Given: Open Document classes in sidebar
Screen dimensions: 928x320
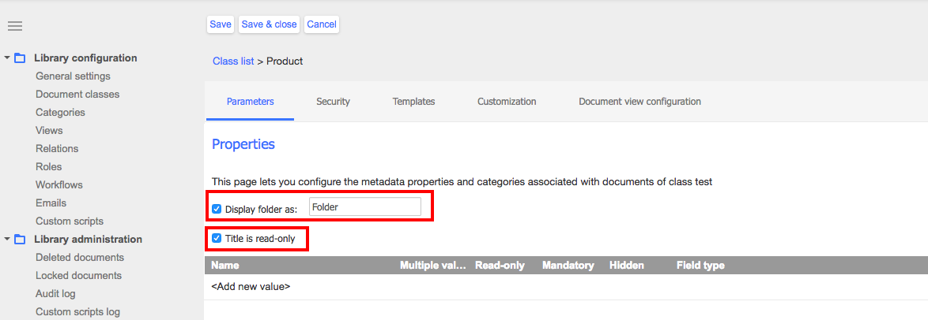Looking at the screenshot, I should [x=77, y=95].
